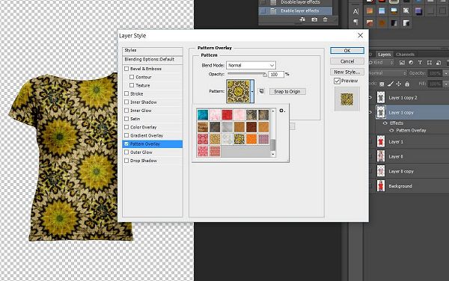Cancel the Layer Style dialog
Screen dimensions: 449x281
point(347,61)
